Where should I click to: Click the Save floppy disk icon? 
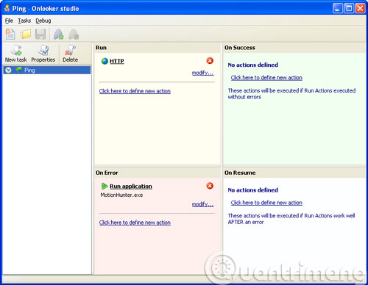(x=40, y=35)
